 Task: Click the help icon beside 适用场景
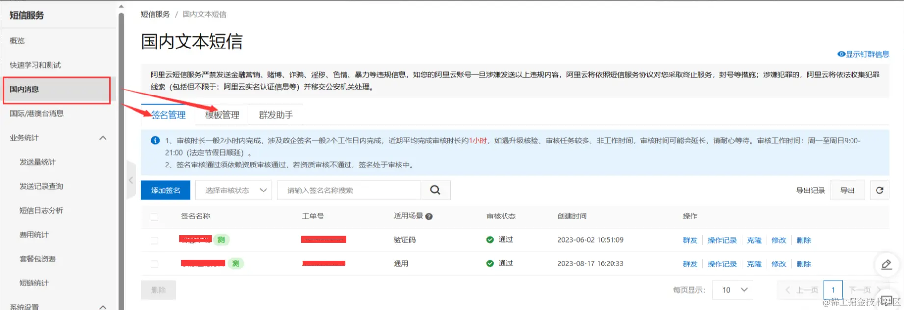point(429,216)
